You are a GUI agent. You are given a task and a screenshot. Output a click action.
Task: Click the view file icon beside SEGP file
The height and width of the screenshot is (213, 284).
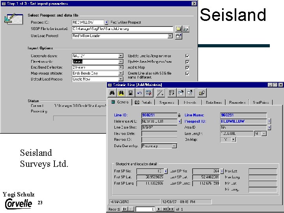(186, 29)
